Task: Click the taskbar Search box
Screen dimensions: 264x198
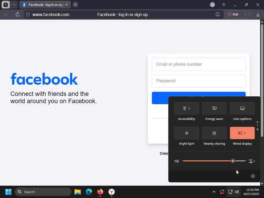Action: [43, 192]
